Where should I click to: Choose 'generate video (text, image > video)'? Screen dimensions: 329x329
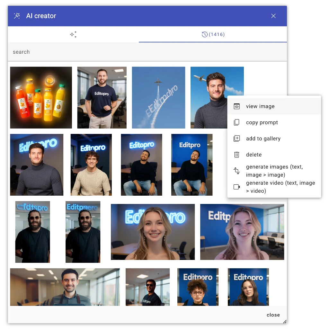tap(274, 187)
